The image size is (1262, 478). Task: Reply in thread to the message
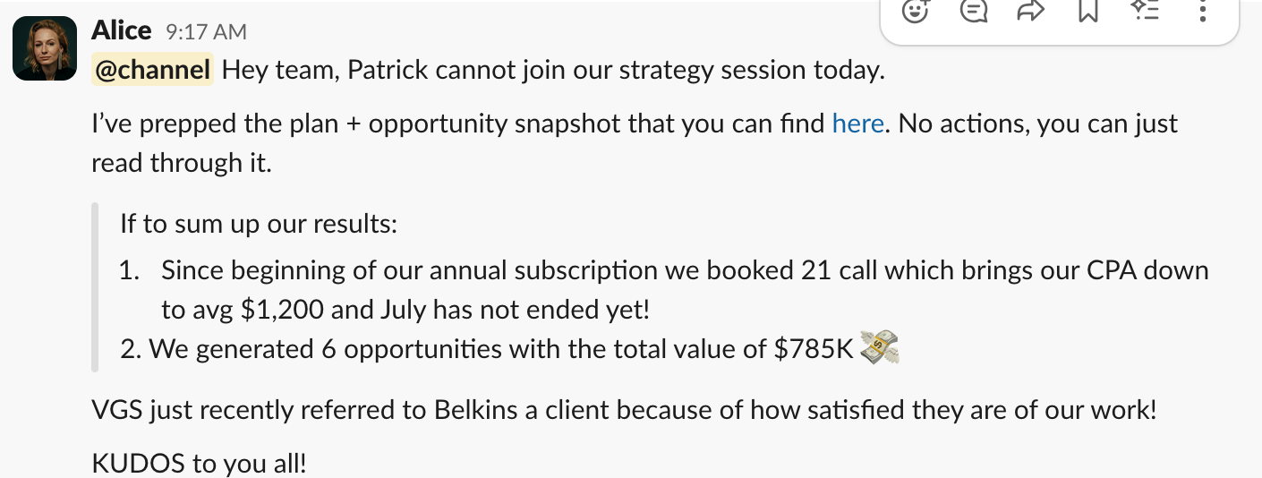973,11
